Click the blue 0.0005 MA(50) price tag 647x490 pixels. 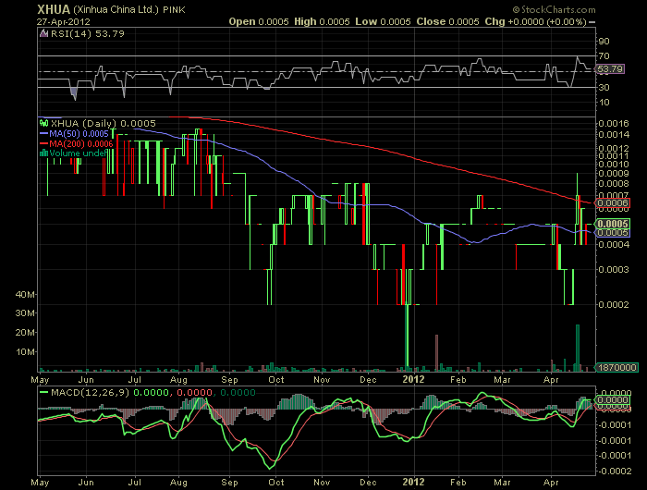(x=612, y=233)
